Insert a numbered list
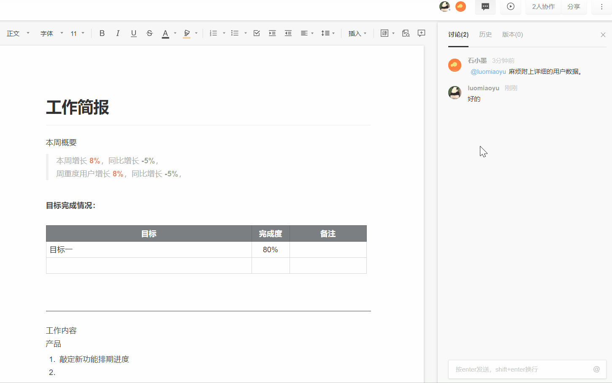612x383 pixels. (214, 33)
